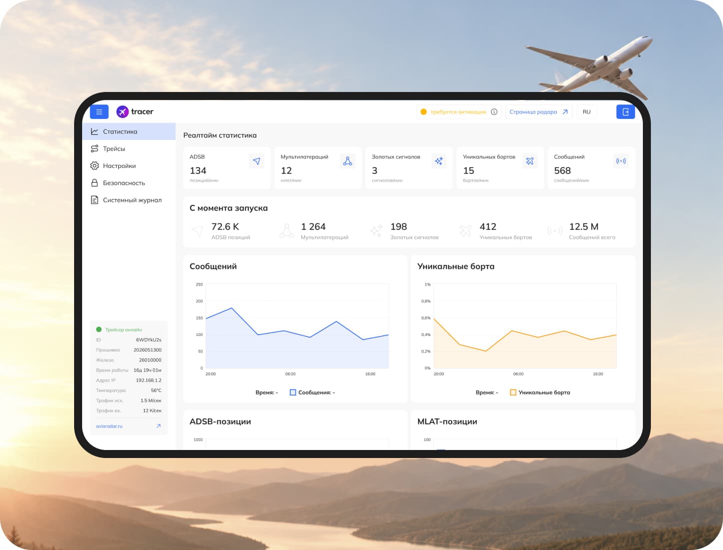Click the lock icon beside Безопасность
This screenshot has width=723, height=550.
[95, 183]
